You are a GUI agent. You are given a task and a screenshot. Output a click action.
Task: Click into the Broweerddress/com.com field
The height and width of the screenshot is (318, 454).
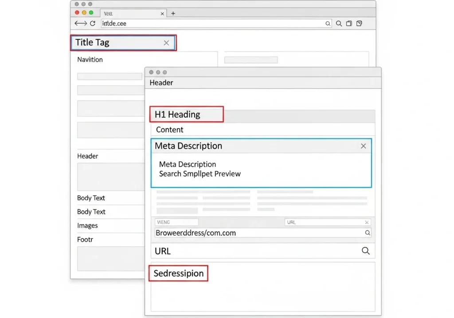[x=257, y=233]
